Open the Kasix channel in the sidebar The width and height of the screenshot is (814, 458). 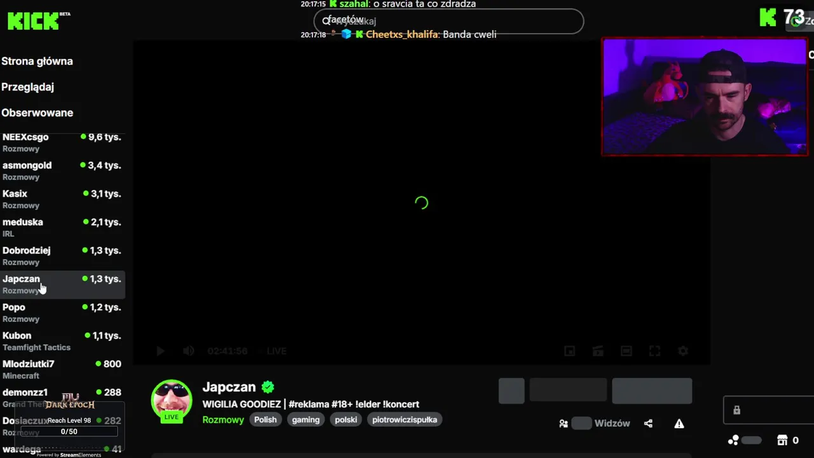point(62,199)
